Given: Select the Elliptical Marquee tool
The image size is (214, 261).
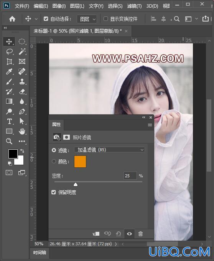Looking at the screenshot, I should 22,41.
